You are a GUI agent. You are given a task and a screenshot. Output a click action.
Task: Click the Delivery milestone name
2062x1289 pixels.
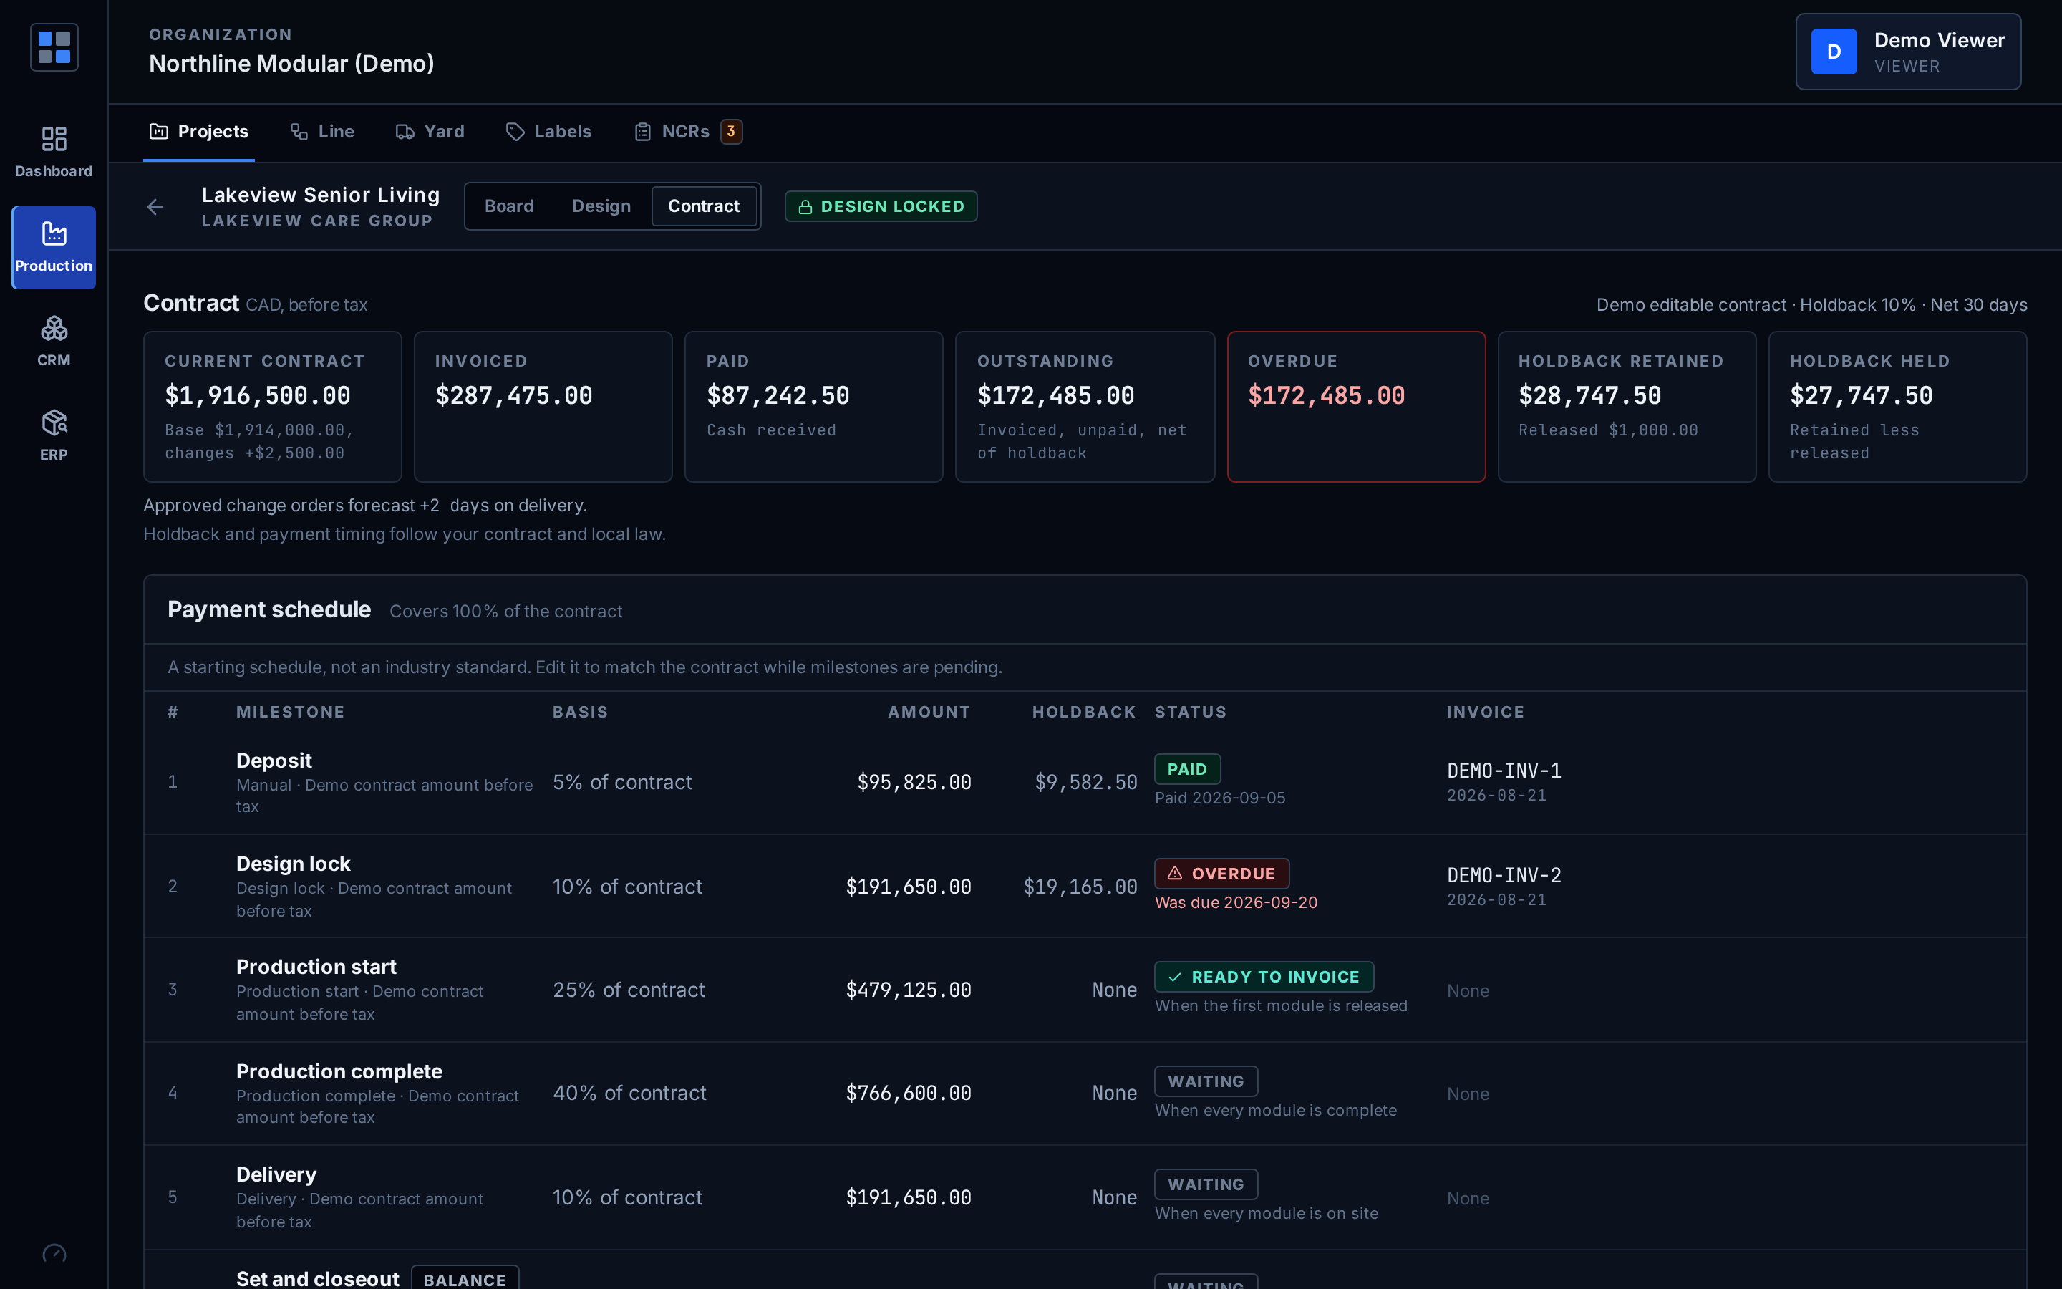[x=276, y=1174]
